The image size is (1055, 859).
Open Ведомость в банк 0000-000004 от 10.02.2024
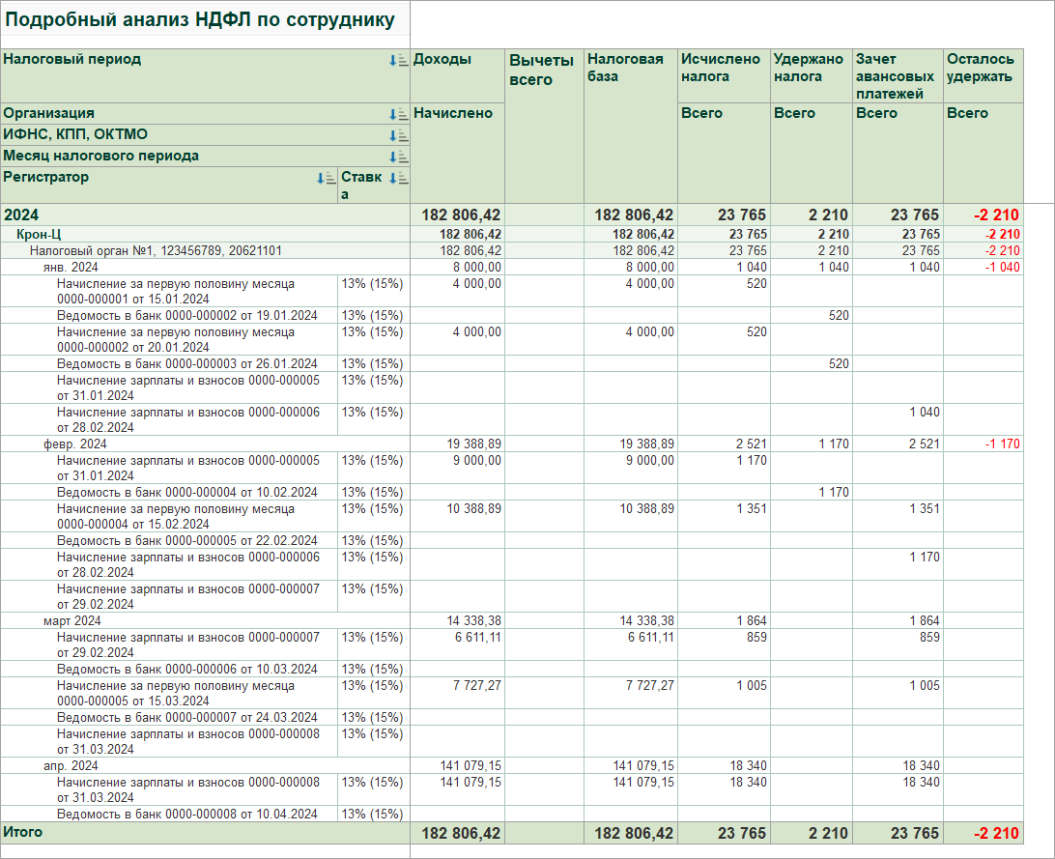[187, 493]
